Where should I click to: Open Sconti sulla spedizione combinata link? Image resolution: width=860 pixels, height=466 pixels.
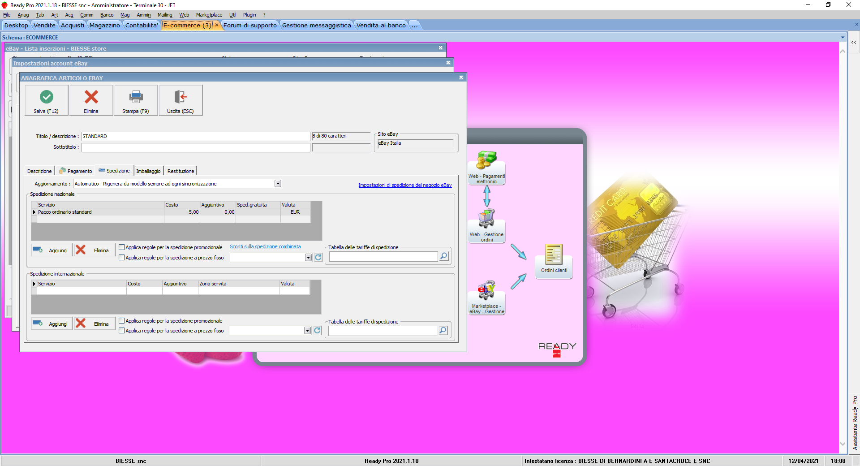tap(265, 246)
